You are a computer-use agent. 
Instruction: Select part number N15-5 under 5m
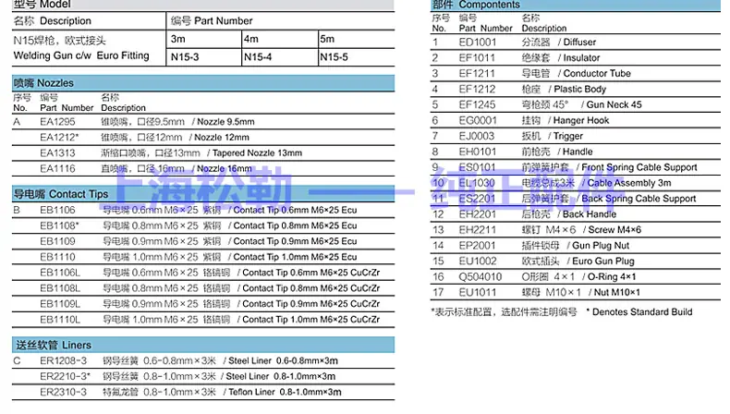[x=333, y=57]
